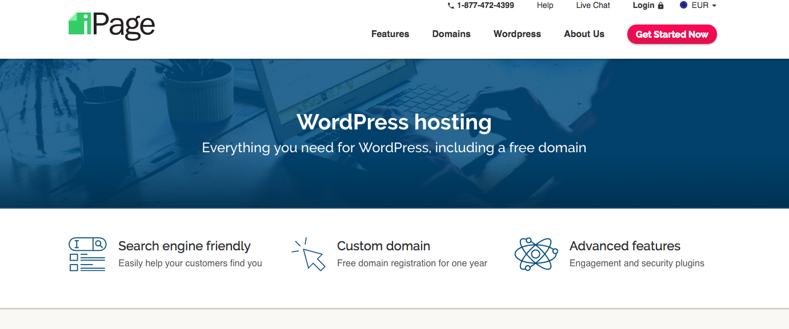Click the Search engine friendly heading

coord(185,246)
